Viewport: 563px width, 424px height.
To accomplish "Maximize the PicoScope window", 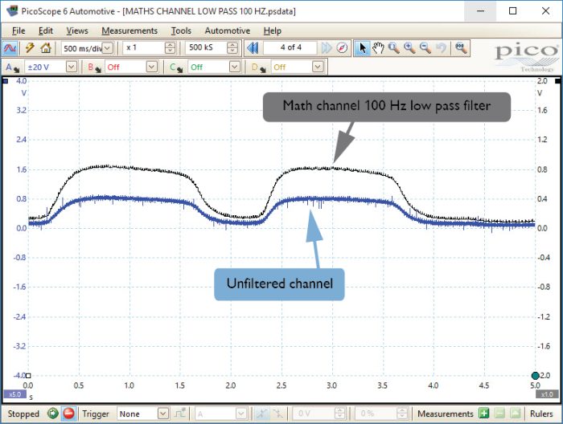I will (513, 10).
